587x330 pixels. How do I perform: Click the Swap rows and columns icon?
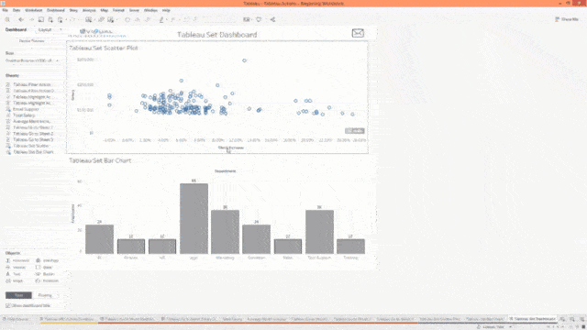[127, 19]
